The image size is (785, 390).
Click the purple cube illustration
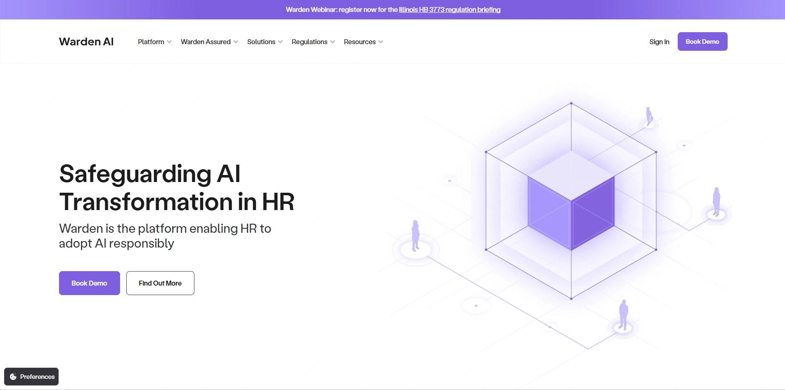coord(571,201)
